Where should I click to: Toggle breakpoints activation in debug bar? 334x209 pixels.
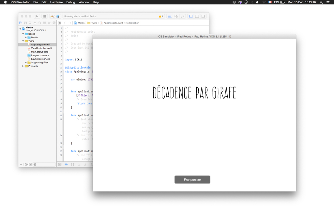click(66, 165)
